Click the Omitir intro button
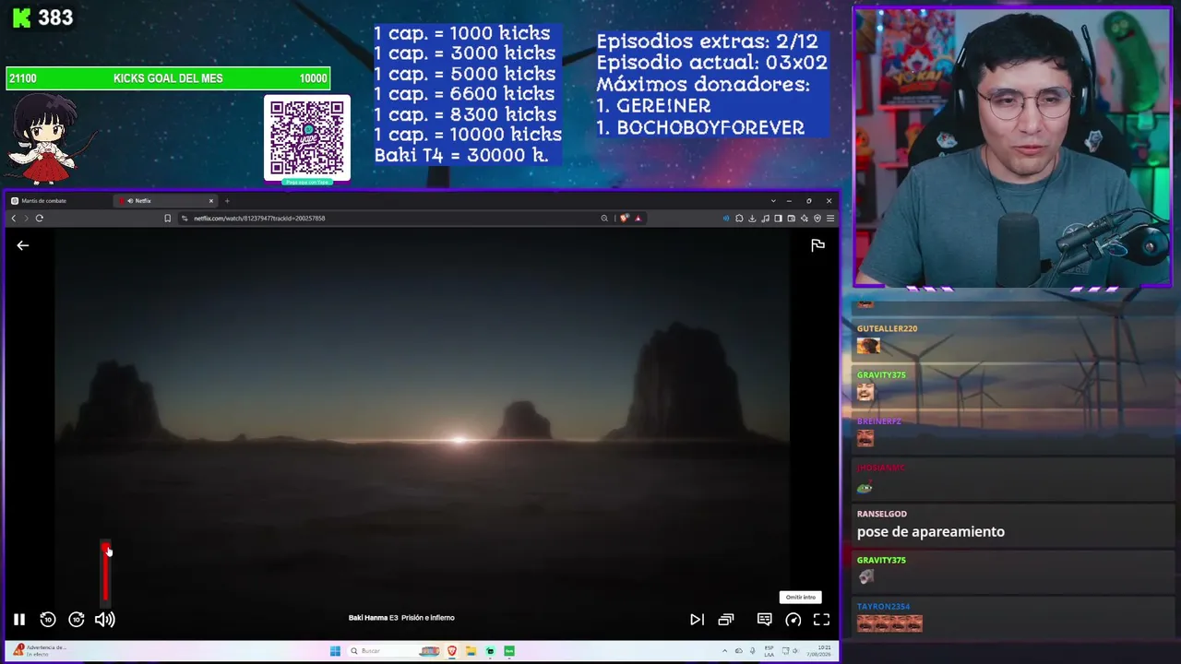1181x664 pixels. point(800,598)
